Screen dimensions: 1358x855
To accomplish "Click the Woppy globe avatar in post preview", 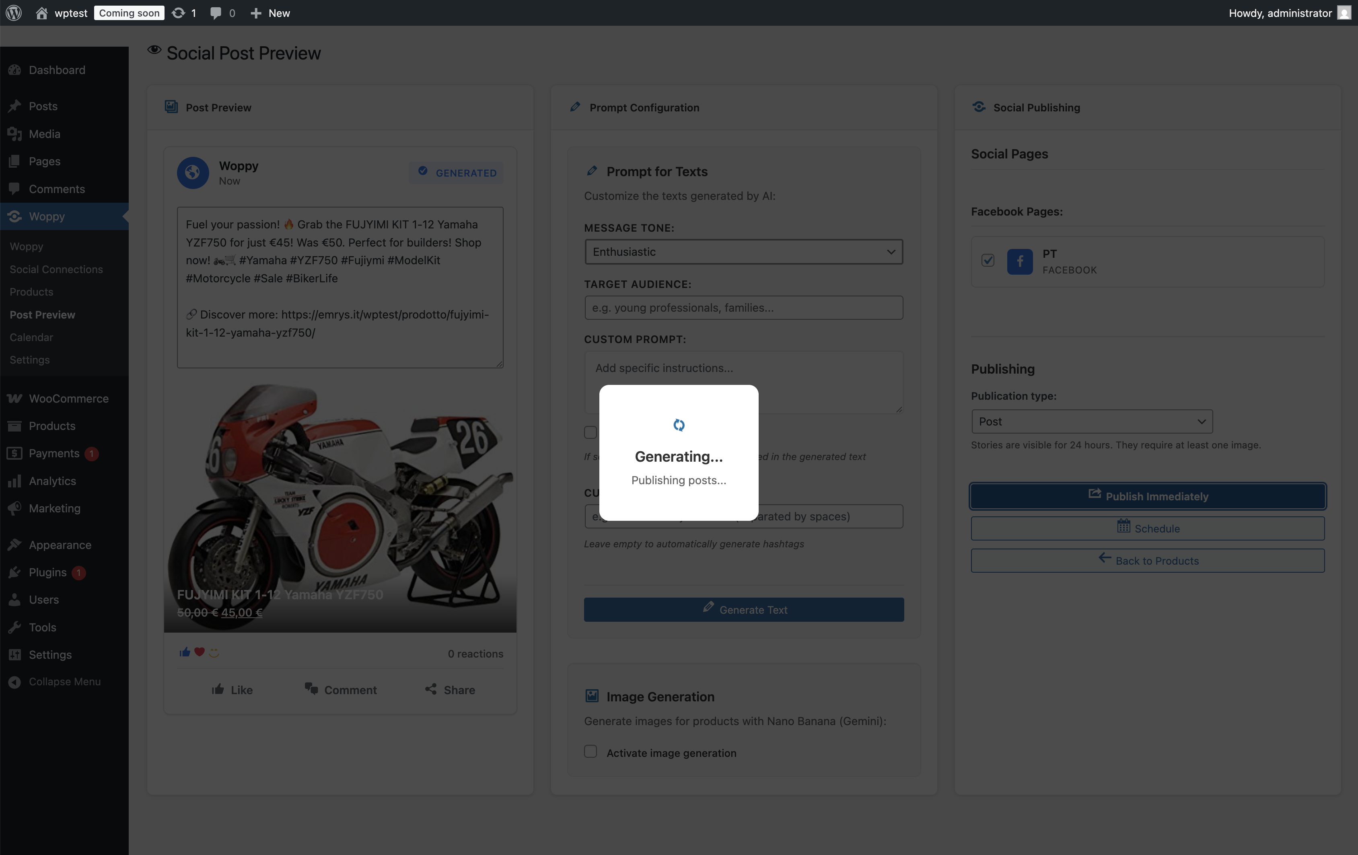I will tap(193, 173).
